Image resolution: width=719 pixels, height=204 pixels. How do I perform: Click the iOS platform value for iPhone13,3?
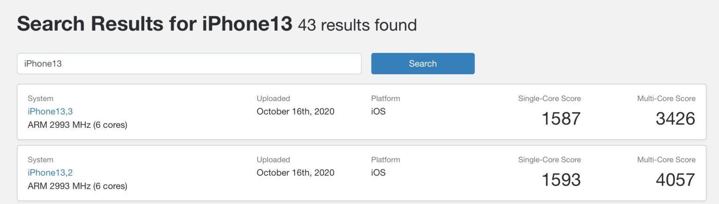tap(378, 112)
